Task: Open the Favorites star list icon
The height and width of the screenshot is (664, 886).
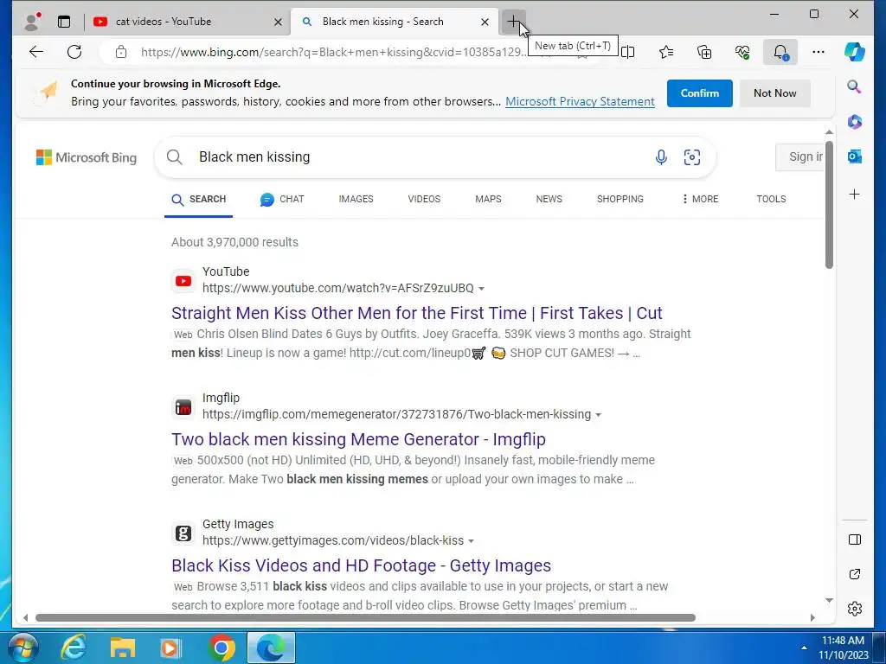Action: [x=666, y=52]
